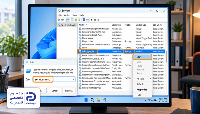Choose Start in the context menu

(x=142, y=57)
